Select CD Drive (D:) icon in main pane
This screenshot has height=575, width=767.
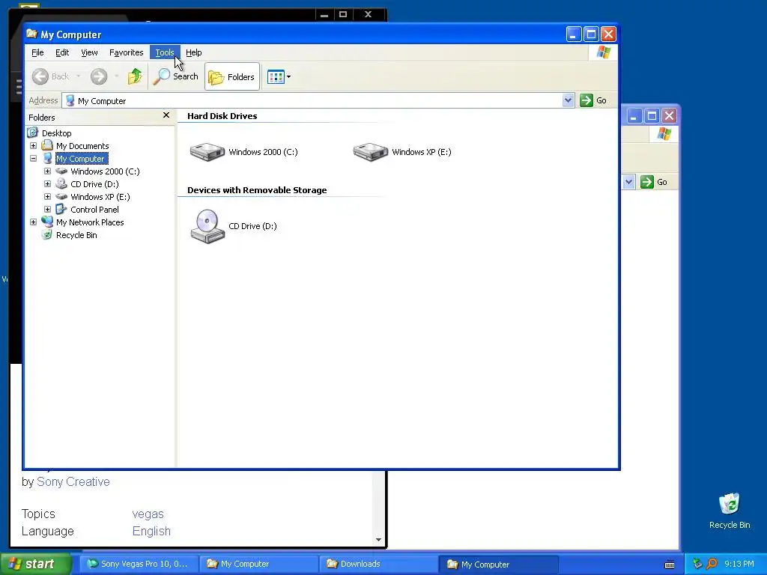click(207, 226)
